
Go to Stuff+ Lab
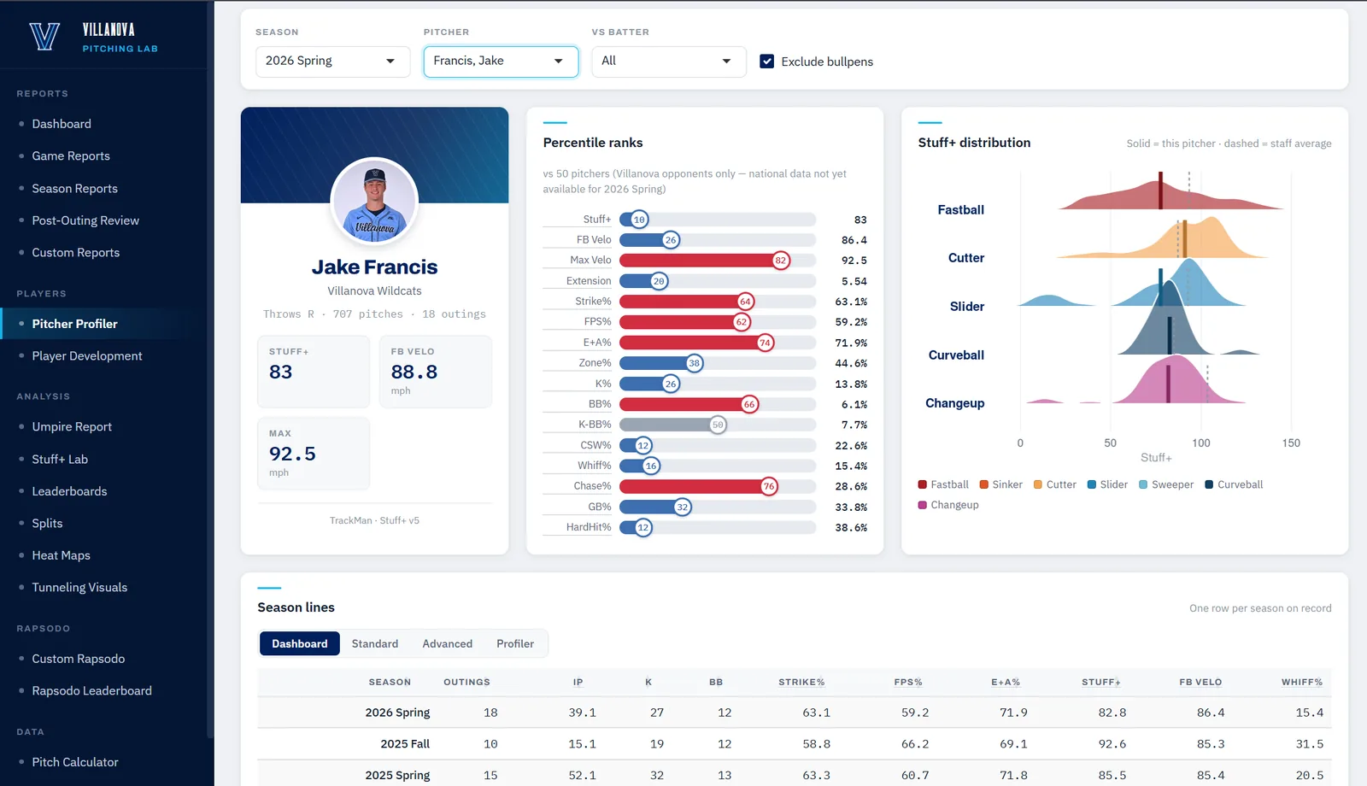click(60, 460)
